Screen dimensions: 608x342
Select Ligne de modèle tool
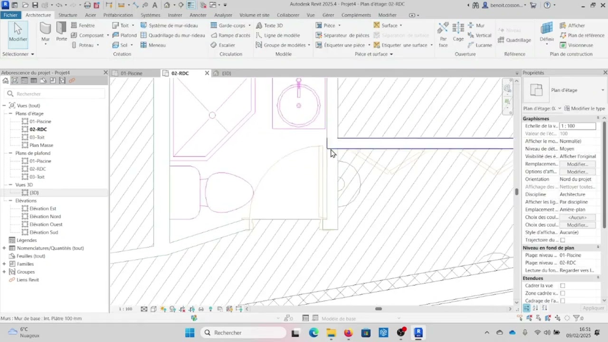click(x=278, y=35)
